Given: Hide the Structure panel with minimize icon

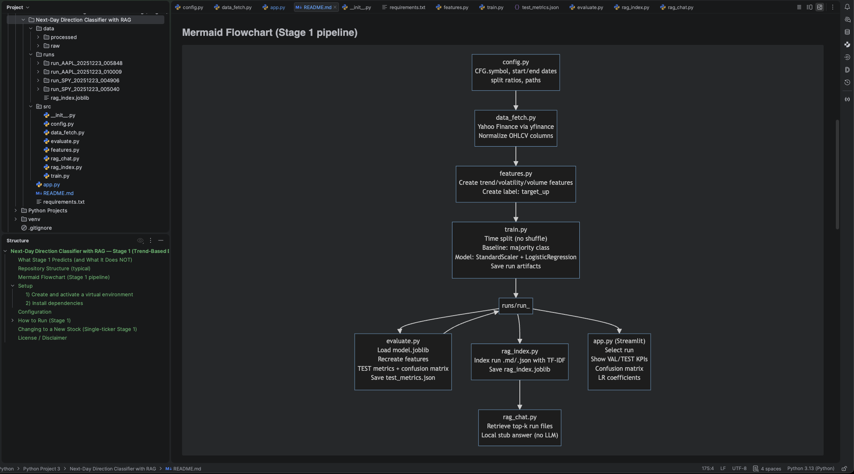Looking at the screenshot, I should pyautogui.click(x=161, y=240).
